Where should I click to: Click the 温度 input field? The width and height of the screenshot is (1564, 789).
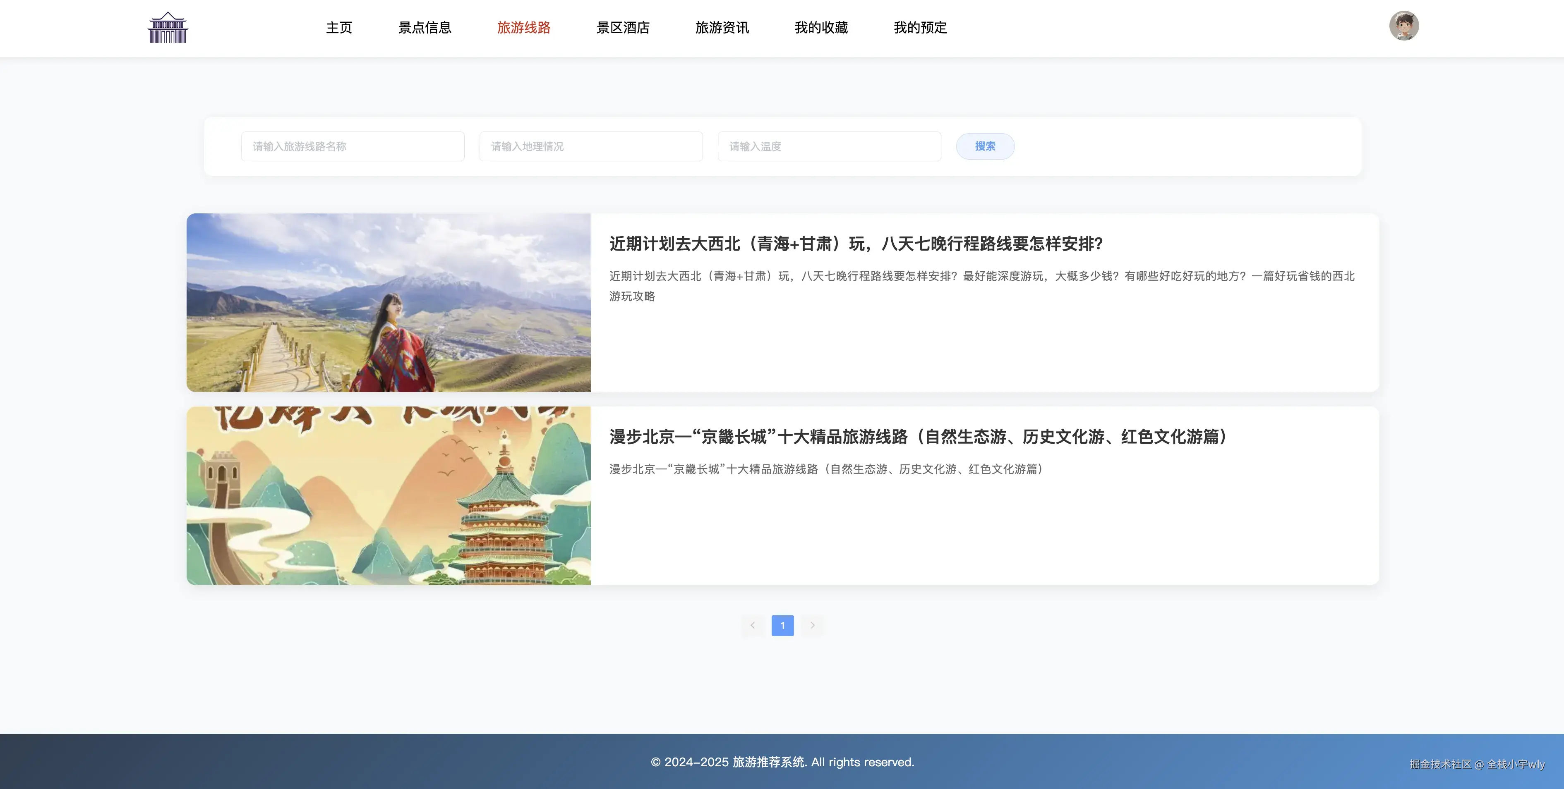point(829,146)
